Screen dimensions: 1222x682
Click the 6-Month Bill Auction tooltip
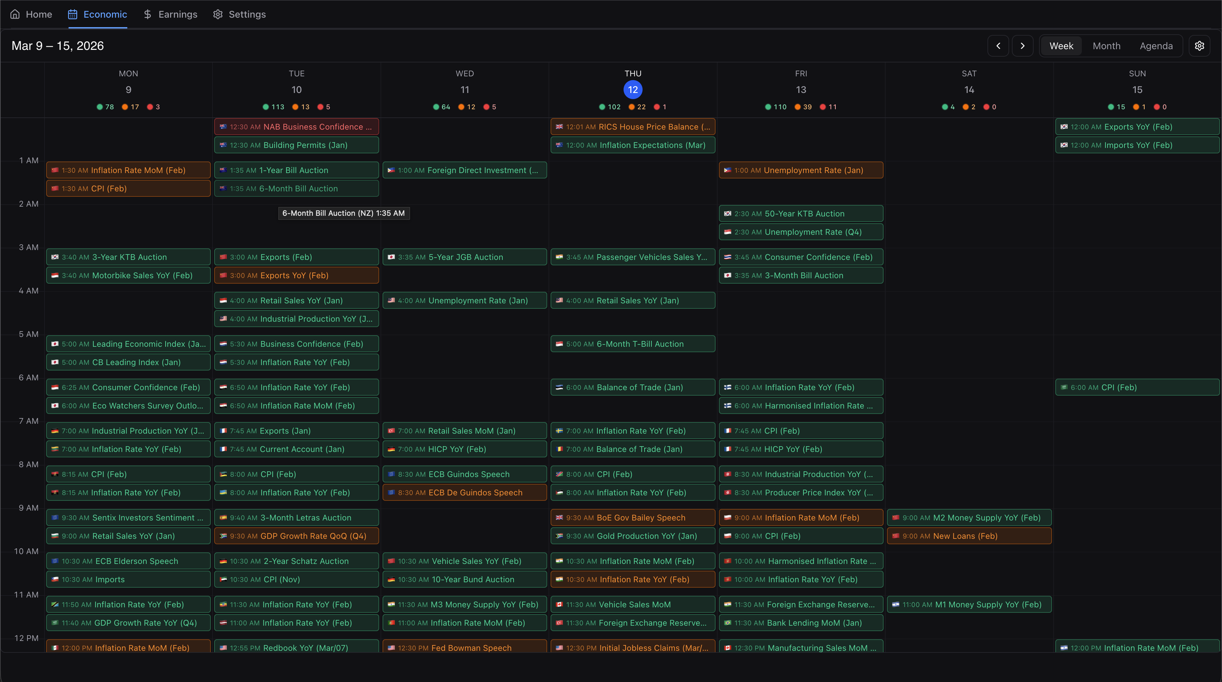(344, 213)
